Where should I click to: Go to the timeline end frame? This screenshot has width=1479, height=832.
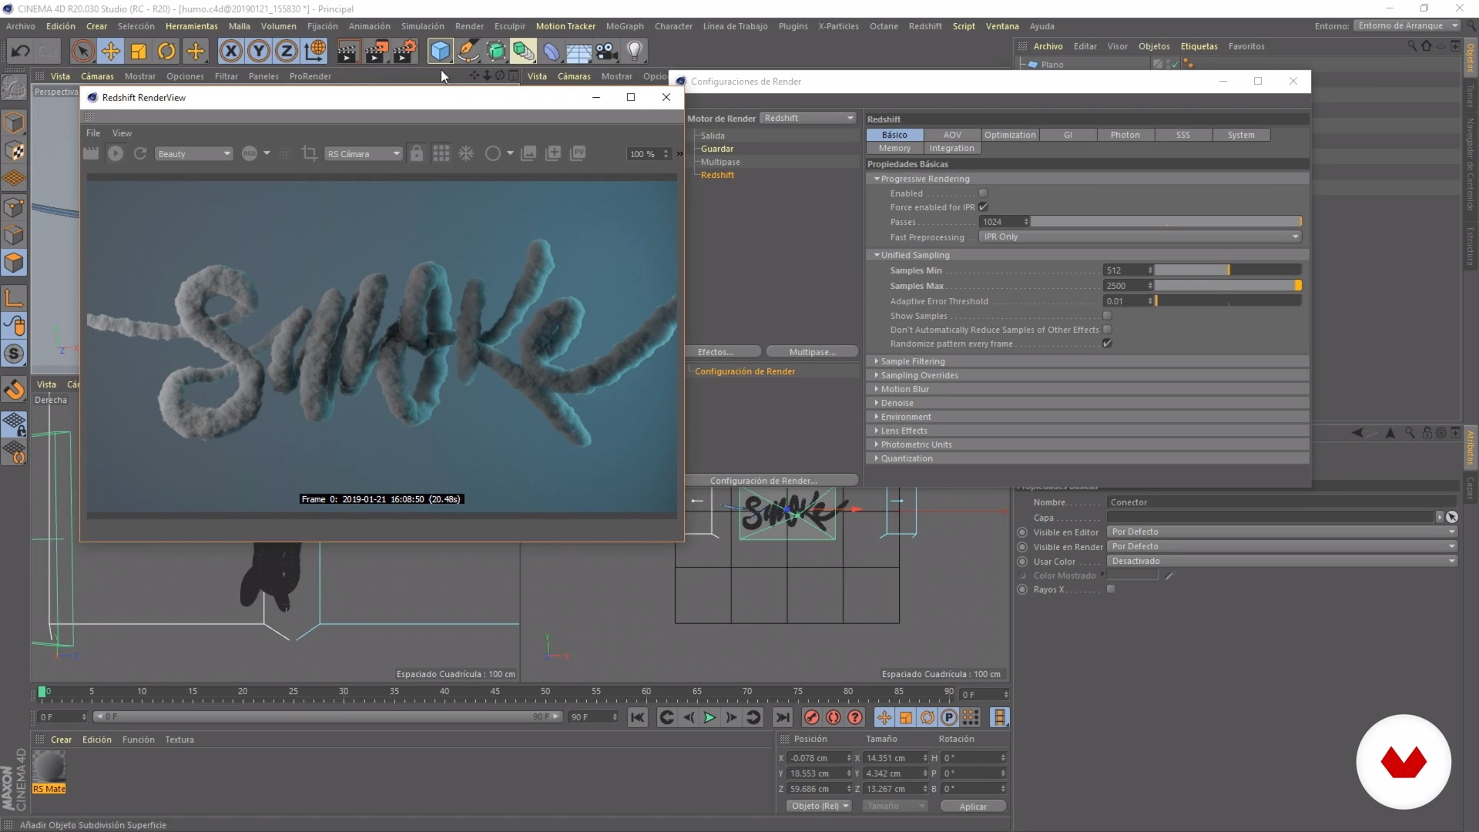(782, 717)
